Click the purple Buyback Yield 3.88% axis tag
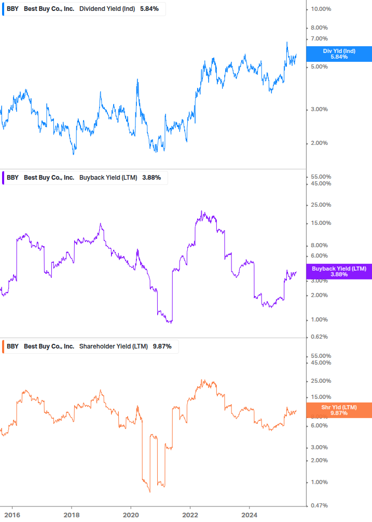The width and height of the screenshot is (372, 522). (339, 271)
